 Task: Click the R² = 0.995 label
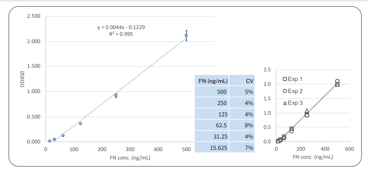click(x=121, y=34)
